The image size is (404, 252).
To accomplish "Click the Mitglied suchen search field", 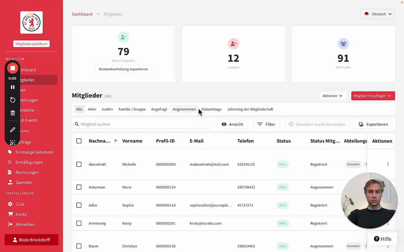I will coord(142,124).
